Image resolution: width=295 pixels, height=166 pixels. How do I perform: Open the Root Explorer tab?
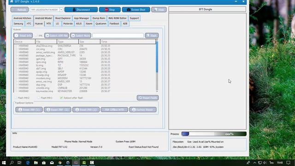point(63,18)
